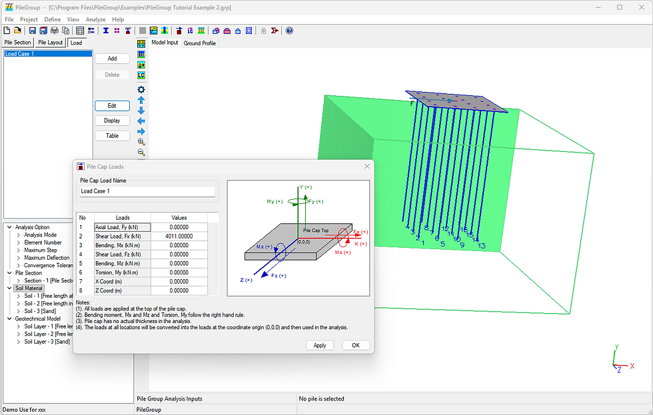
Task: Collapse the Analysis Option tree node
Action: [9, 227]
